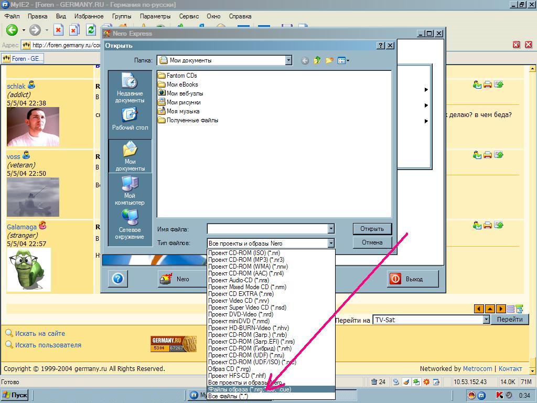Click the blue help question icon in Nero Express

point(118,279)
